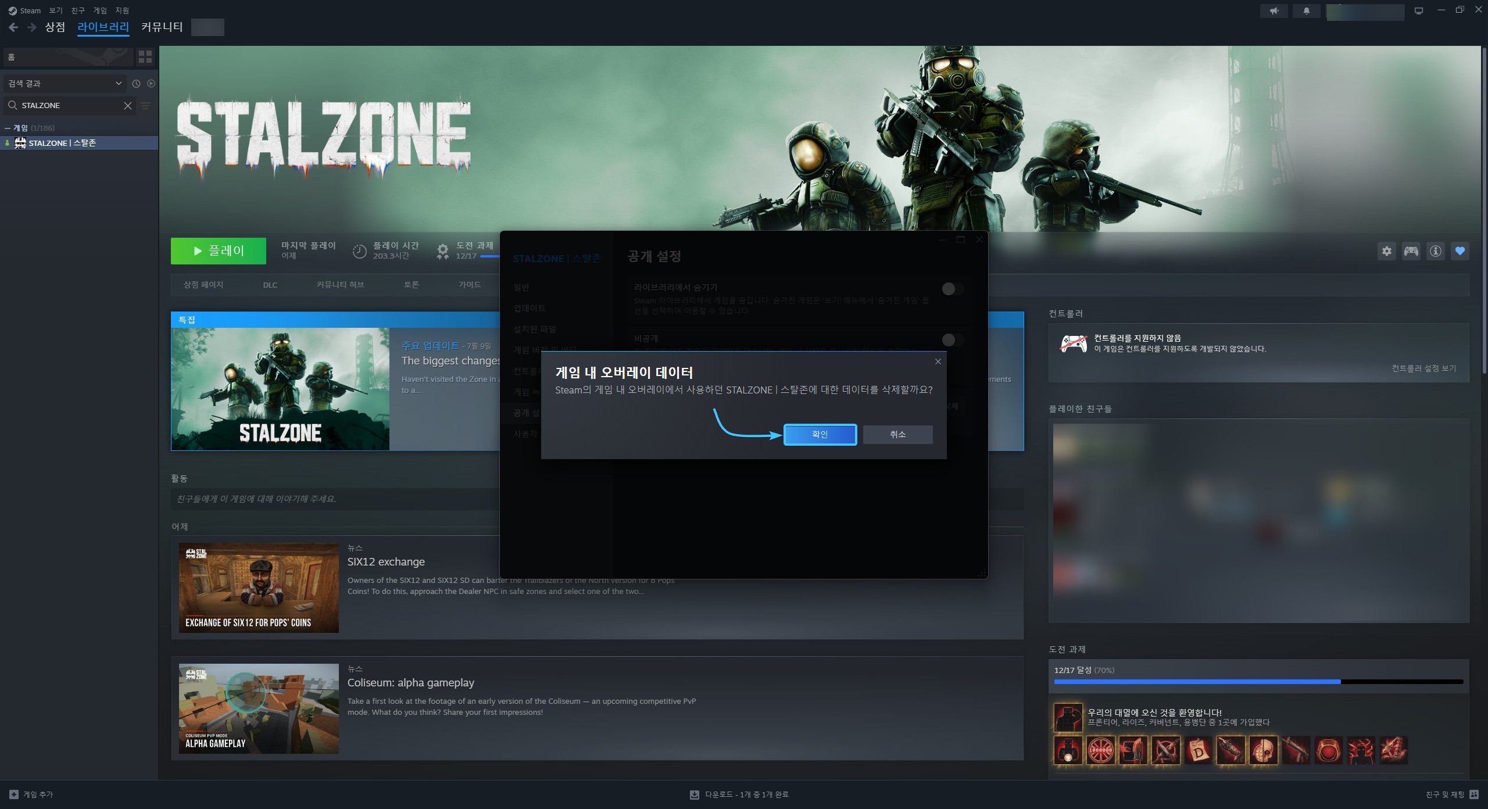Toggle the 비공개 switch

point(952,340)
